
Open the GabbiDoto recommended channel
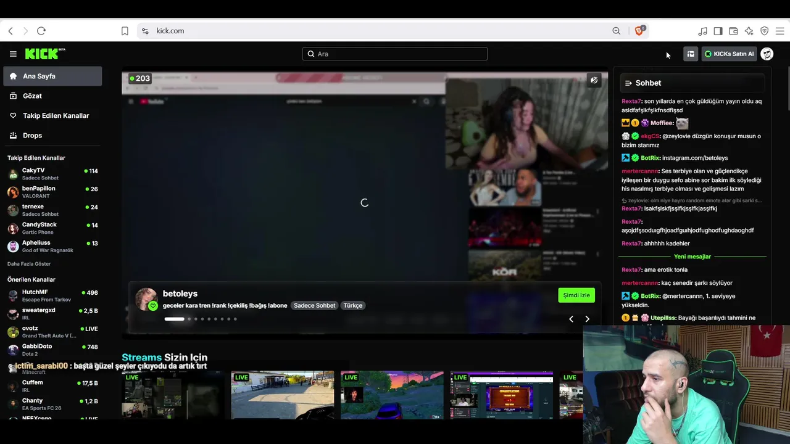click(52, 350)
